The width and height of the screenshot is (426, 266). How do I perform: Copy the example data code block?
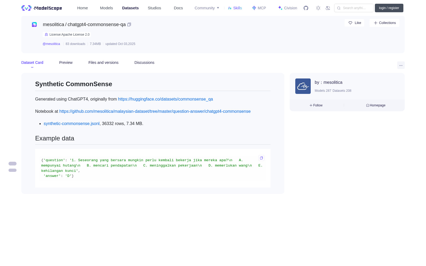(x=261, y=158)
